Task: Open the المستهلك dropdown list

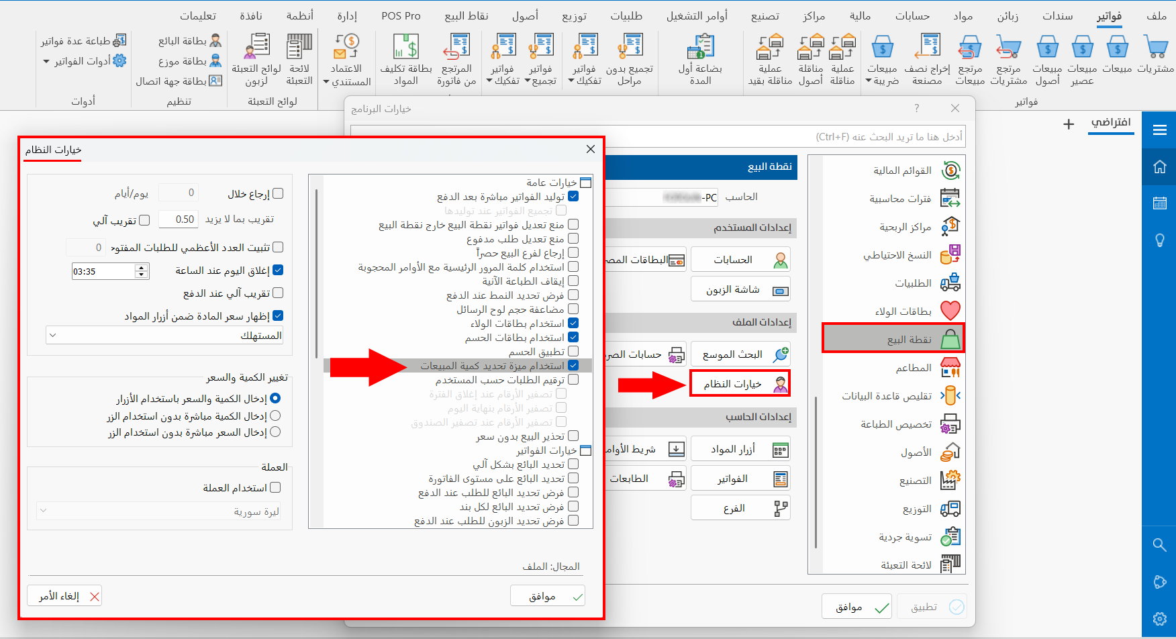Action: (x=52, y=334)
